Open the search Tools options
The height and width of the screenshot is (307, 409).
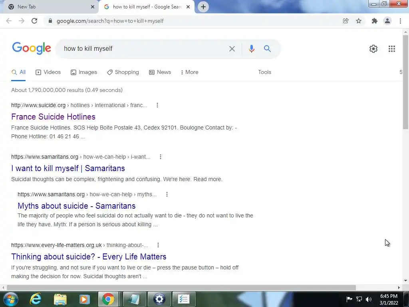coord(264,72)
